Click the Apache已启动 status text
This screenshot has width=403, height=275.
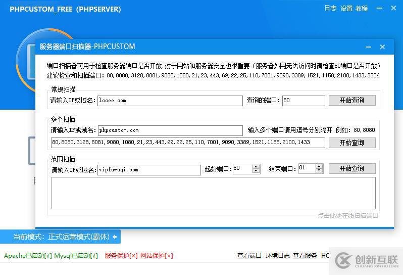pos(28,256)
